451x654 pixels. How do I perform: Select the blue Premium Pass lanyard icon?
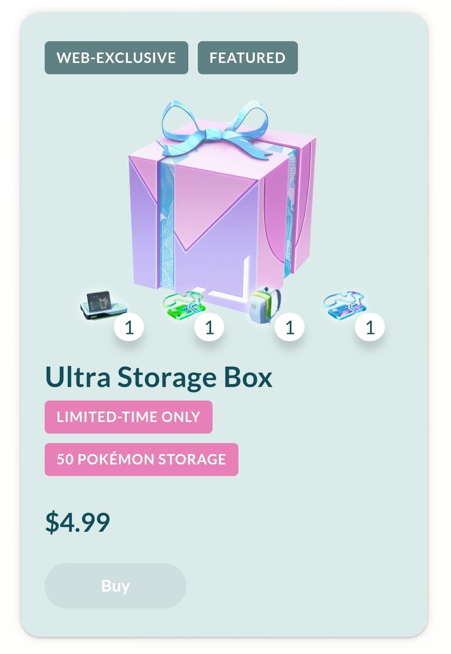pyautogui.click(x=345, y=305)
